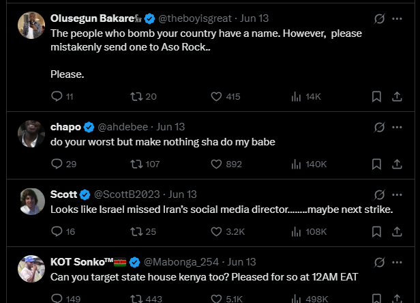Share chapo's tweet via share icon
Image resolution: width=420 pixels, height=303 pixels.
point(397,164)
